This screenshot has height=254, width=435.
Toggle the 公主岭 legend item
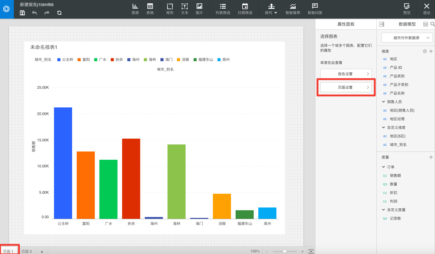(x=65, y=60)
